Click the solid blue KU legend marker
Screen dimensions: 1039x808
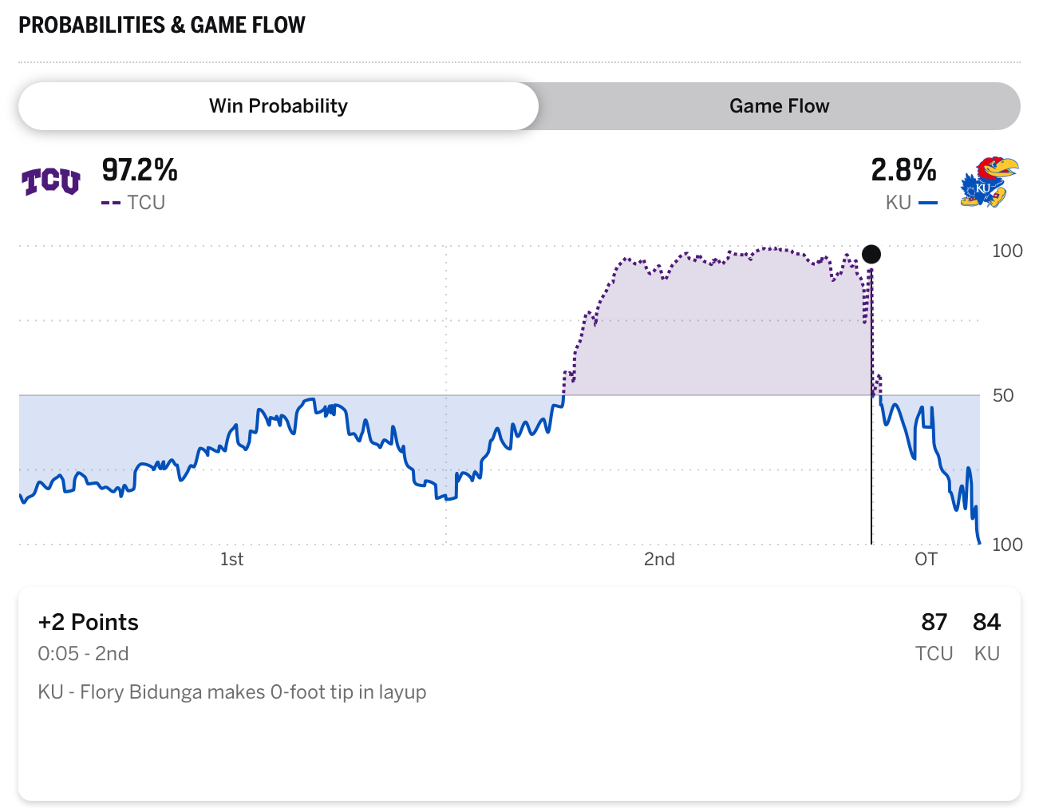[927, 203]
